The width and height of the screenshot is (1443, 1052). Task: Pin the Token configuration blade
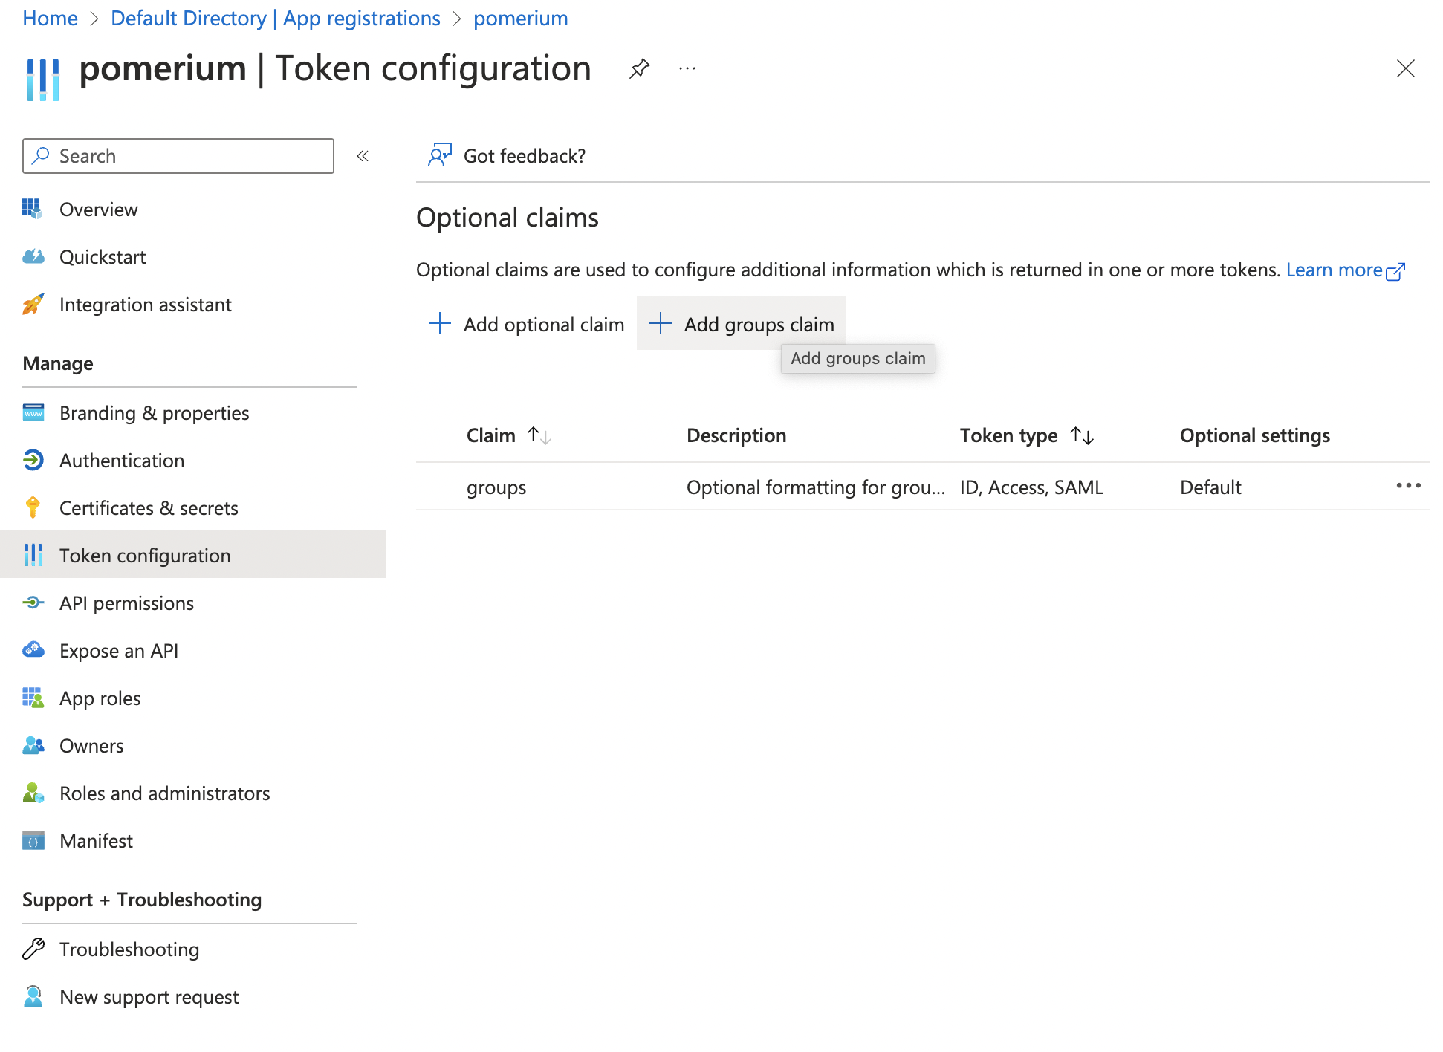pos(639,69)
